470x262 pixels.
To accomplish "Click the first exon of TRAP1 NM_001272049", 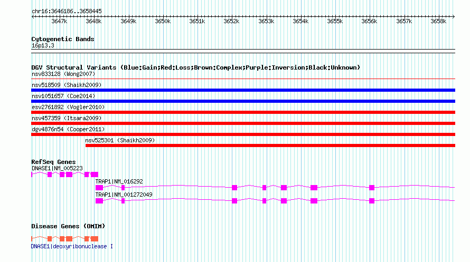I will (x=99, y=201).
